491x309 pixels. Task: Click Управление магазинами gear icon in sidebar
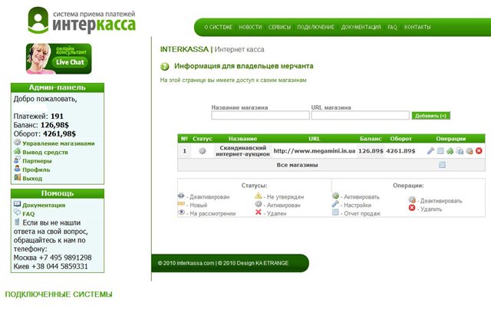[x=17, y=143]
